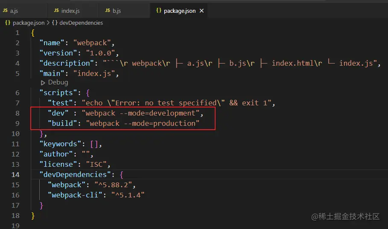
Task: Click the braces icon before package.json breadcrumb
Action: pos(8,23)
